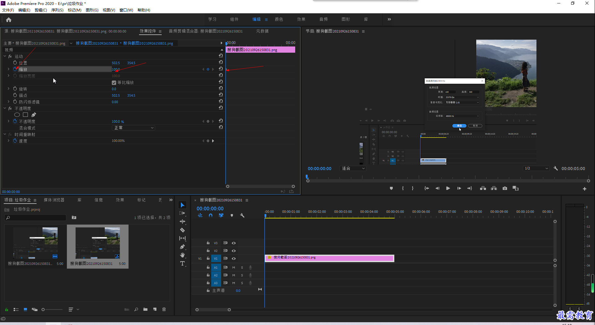
Task: Mute audio track A1
Action: [234, 267]
